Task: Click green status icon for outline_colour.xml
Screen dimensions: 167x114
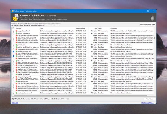Action: 16,75
